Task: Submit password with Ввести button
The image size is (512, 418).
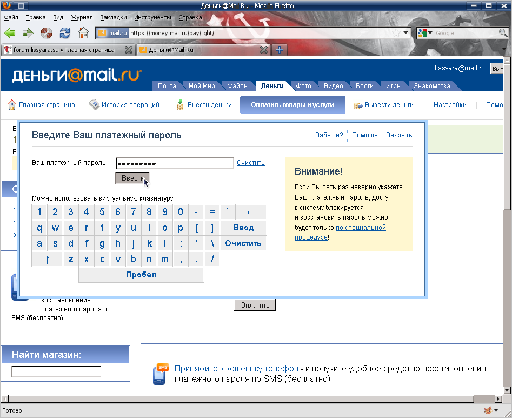Action: point(132,178)
